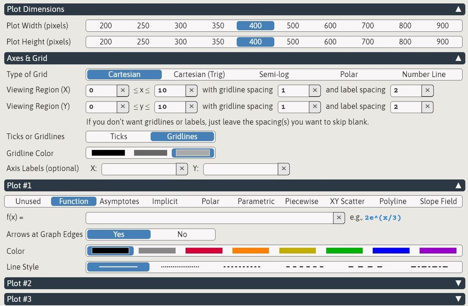Select Cartesian (Trig) grid type
Screen dimensions: 468x306
pyautogui.click(x=199, y=74)
